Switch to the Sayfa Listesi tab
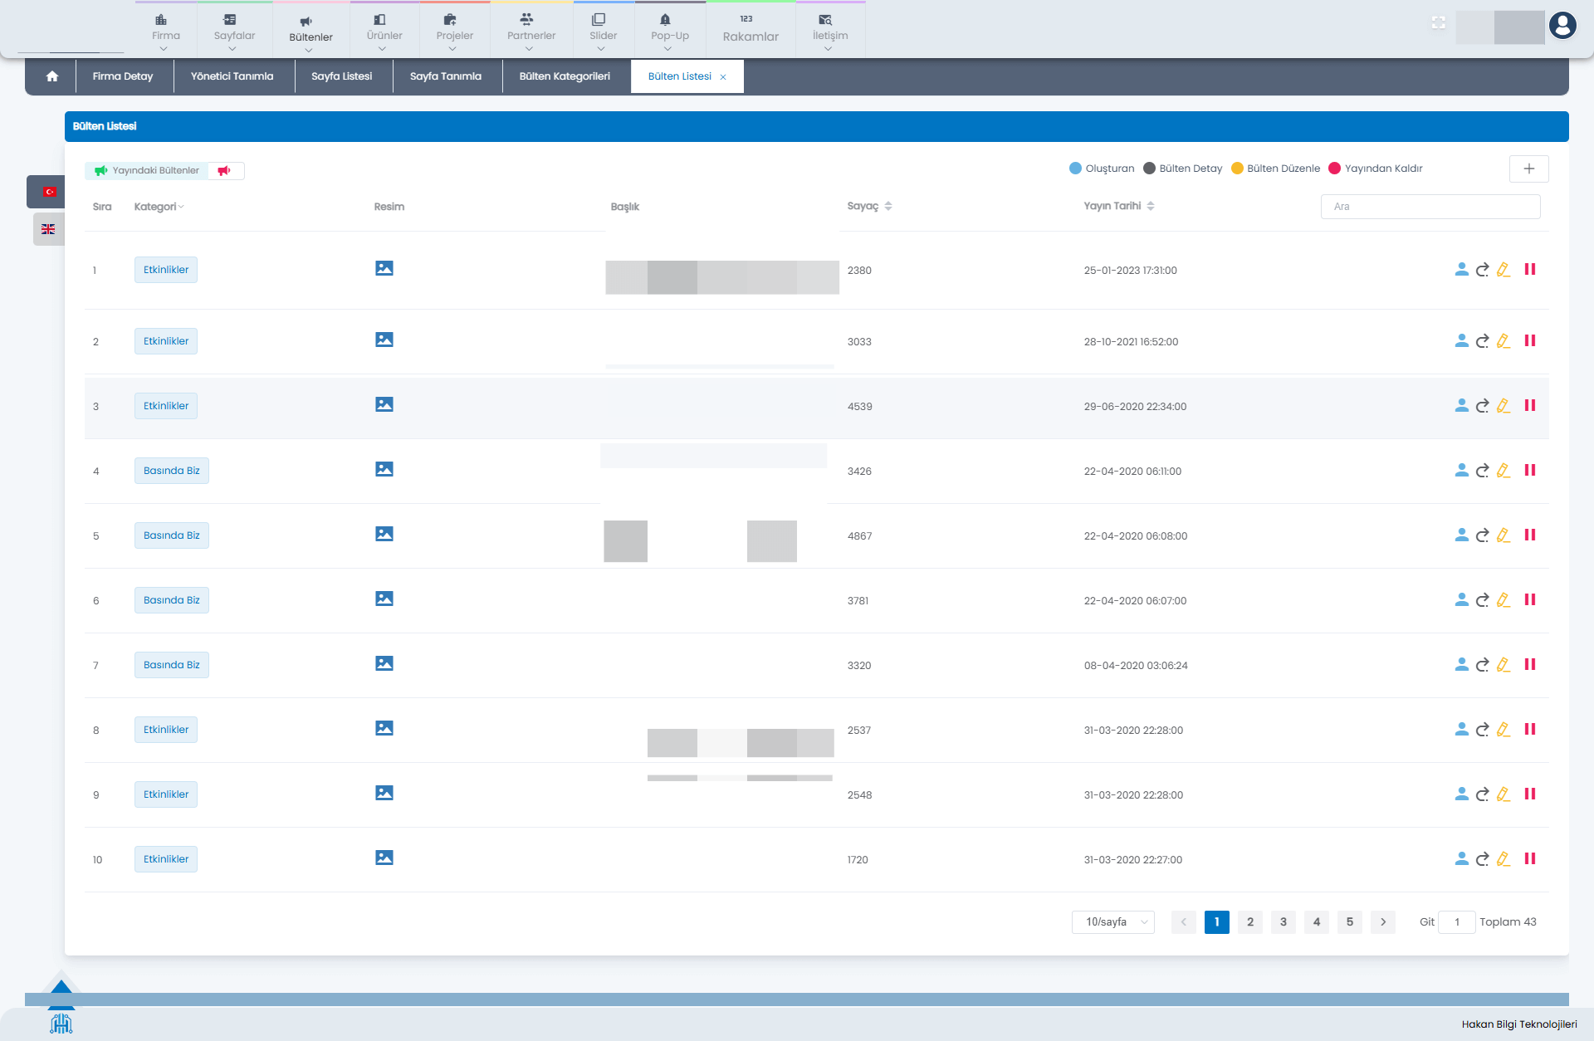This screenshot has height=1041, width=1594. pos(341,76)
